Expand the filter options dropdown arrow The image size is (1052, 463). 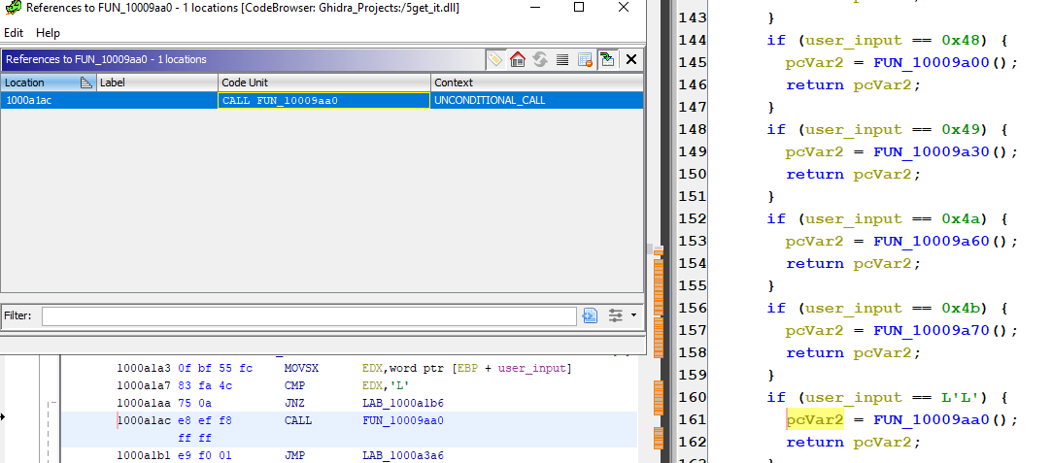click(x=632, y=315)
